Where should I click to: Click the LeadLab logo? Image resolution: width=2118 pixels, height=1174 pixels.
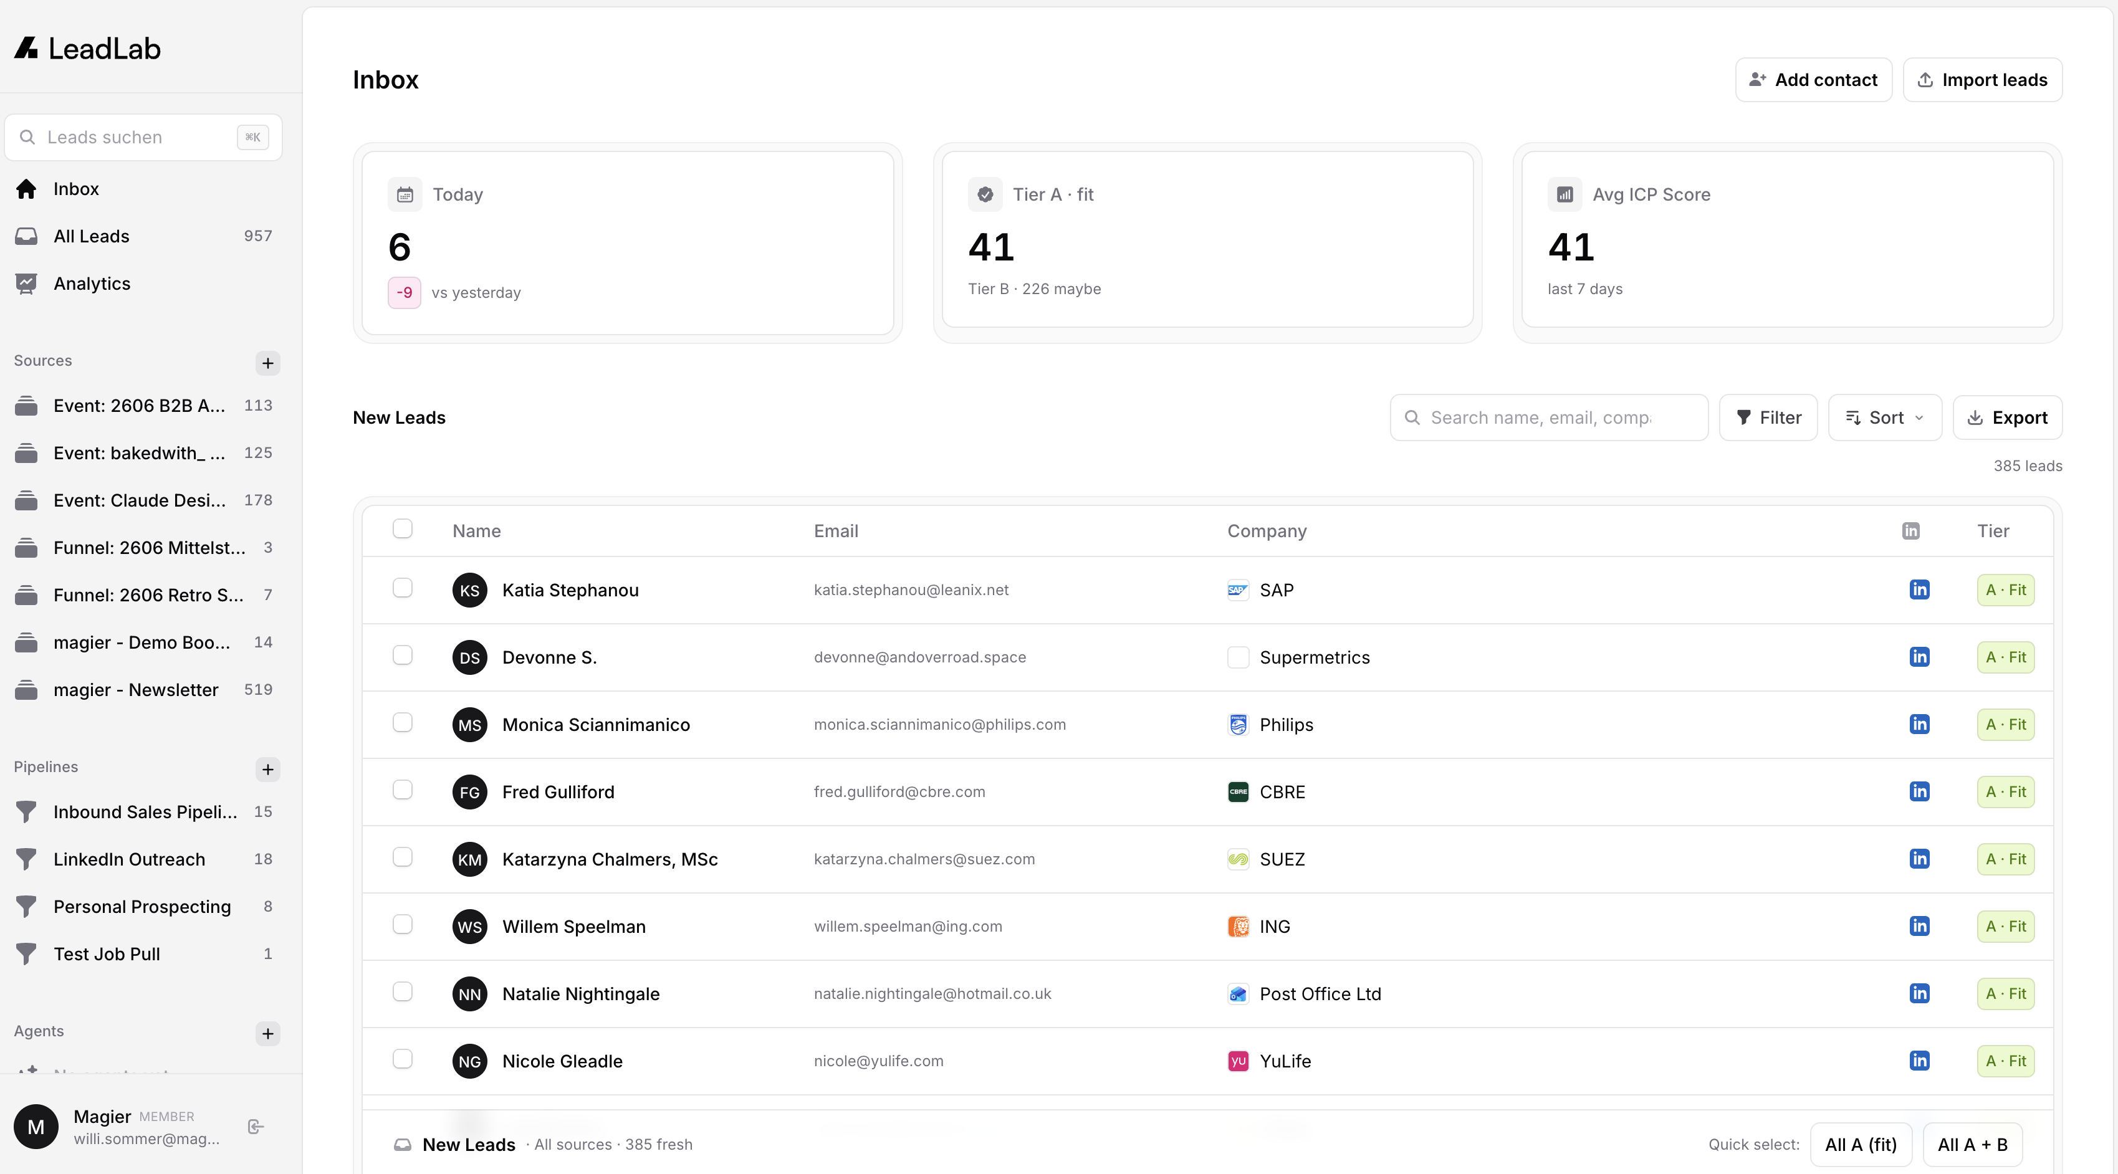(87, 49)
